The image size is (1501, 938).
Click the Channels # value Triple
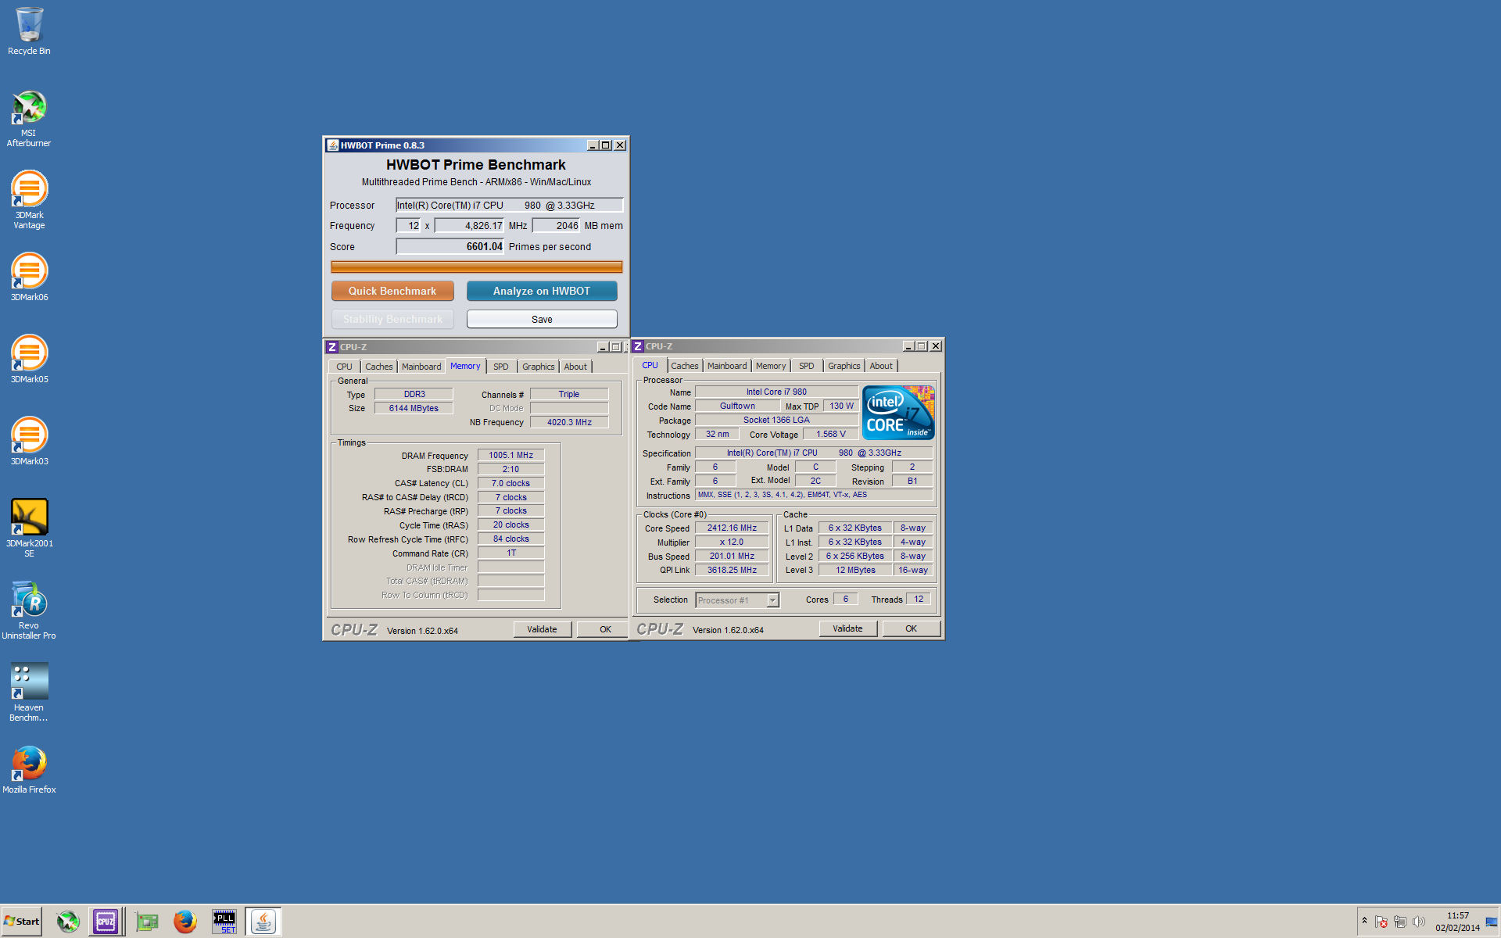click(569, 394)
